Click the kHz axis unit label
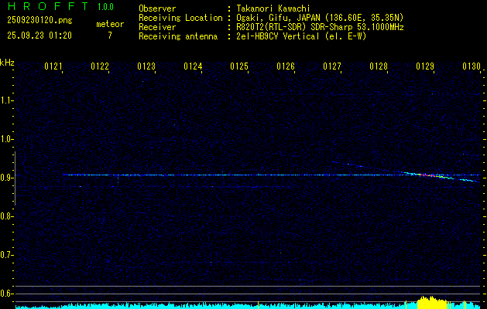This screenshot has width=487, height=309. pos(7,63)
